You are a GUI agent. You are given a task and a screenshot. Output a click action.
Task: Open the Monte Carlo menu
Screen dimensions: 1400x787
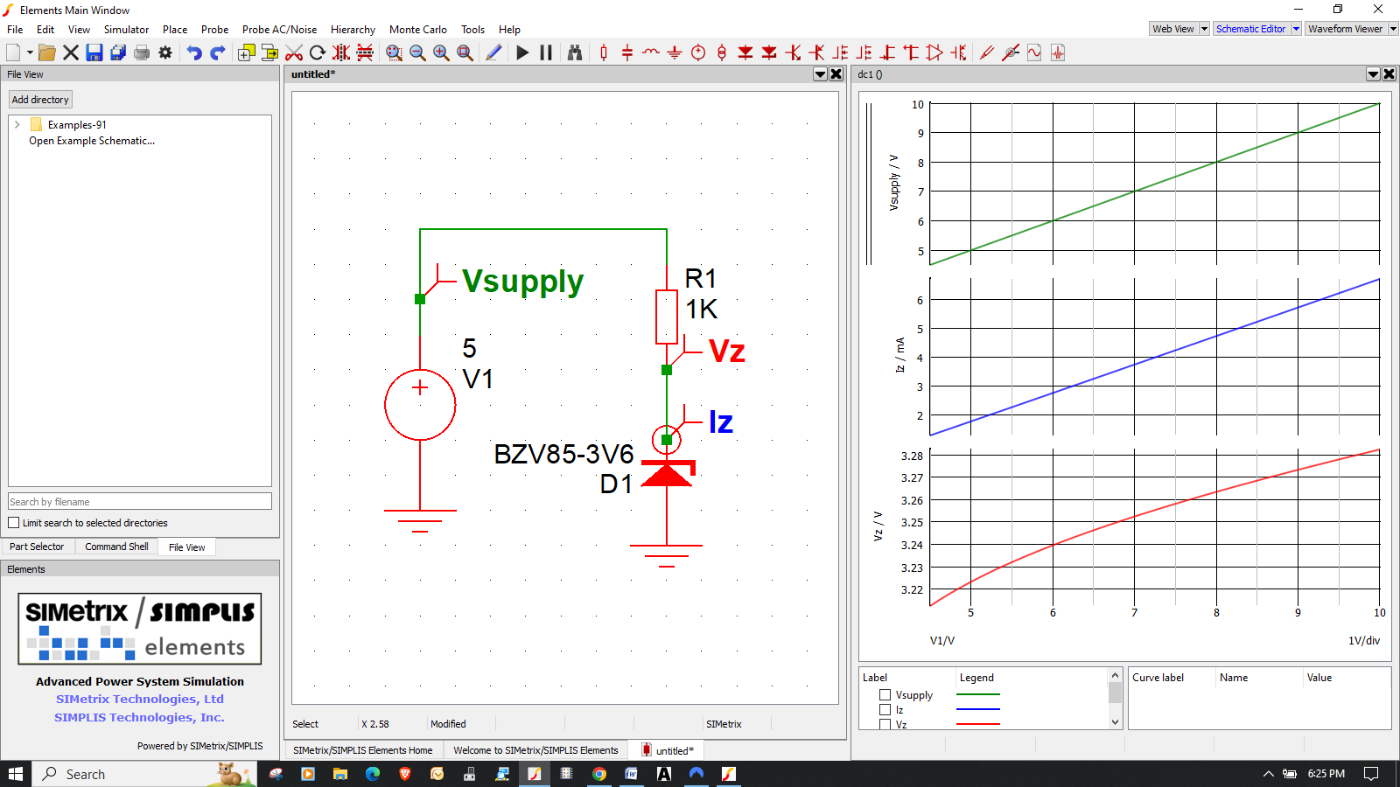tap(418, 30)
